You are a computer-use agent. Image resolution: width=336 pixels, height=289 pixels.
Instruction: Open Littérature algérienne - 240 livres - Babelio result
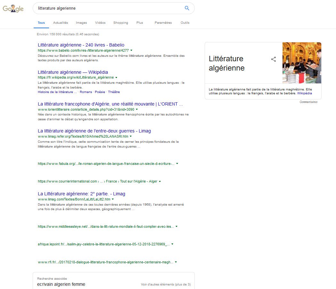[x=81, y=45]
